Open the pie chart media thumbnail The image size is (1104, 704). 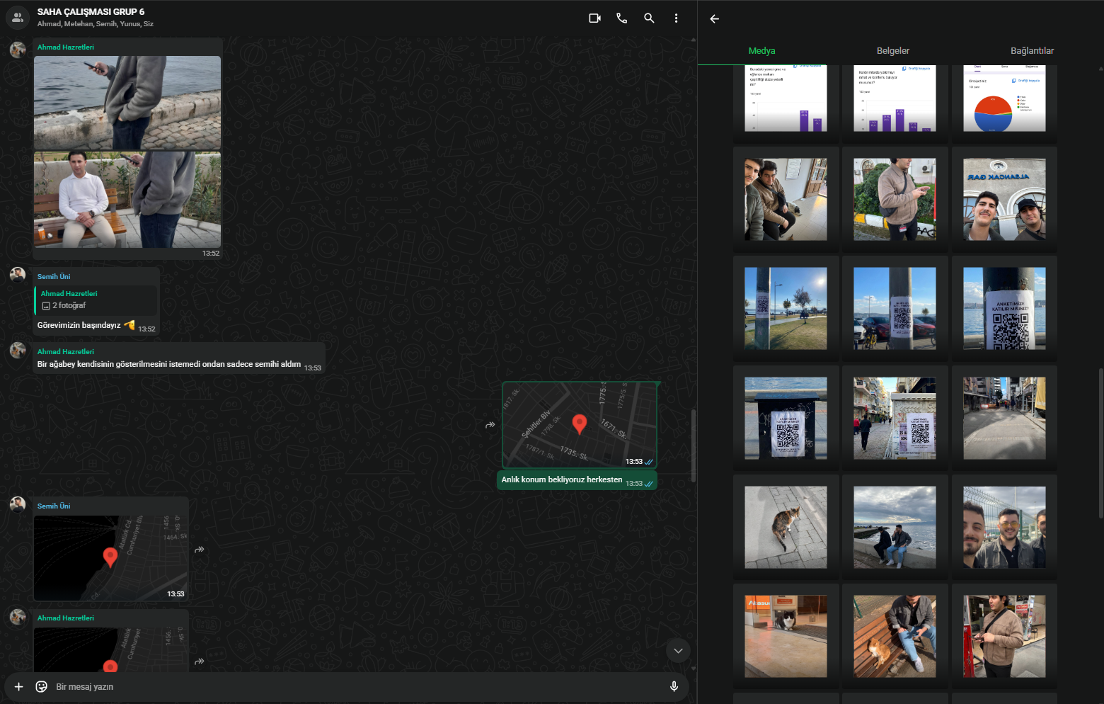pos(1004,98)
